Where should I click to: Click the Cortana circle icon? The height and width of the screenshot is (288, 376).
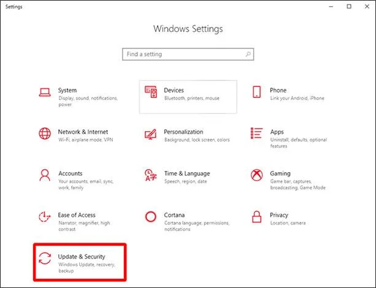[151, 216]
